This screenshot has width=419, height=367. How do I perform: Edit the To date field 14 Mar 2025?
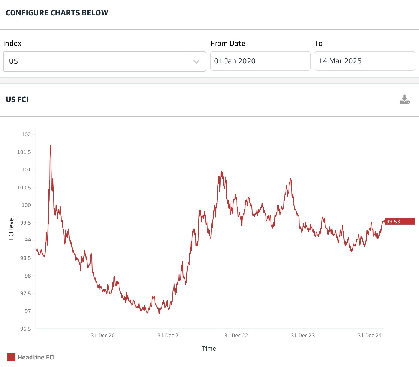coord(365,61)
